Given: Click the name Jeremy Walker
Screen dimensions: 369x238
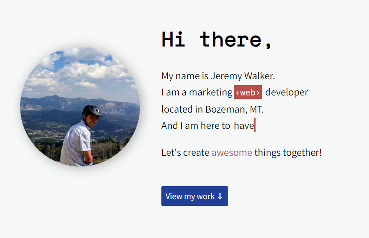Looking at the screenshot, I should 243,76.
